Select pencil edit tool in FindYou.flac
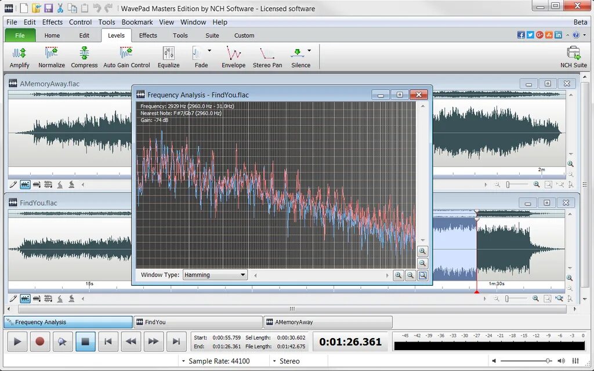 [x=13, y=299]
